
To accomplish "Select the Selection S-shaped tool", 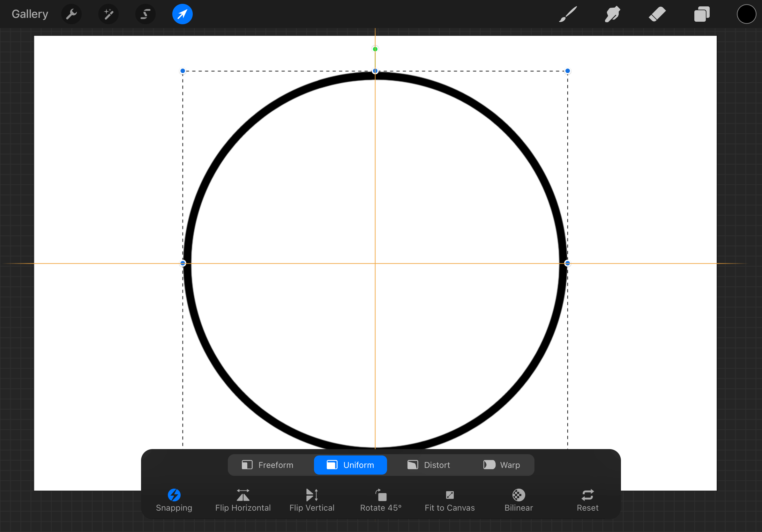I will (x=146, y=14).
